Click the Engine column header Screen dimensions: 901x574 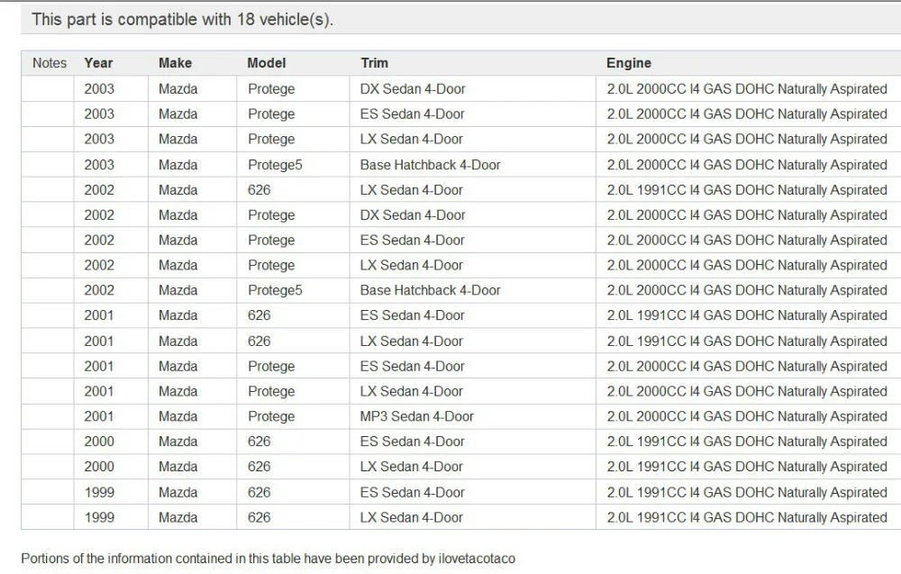(x=629, y=63)
